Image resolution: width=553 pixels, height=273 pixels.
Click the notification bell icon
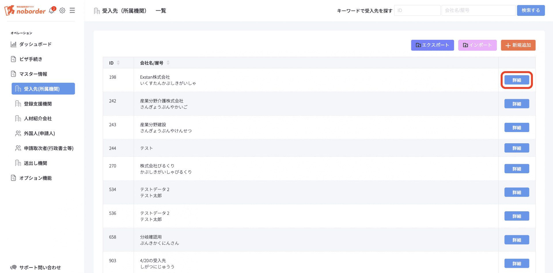click(52, 11)
